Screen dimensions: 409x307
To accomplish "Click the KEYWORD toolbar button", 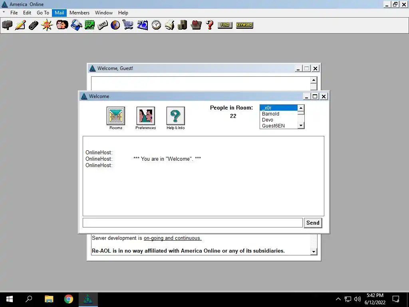I will point(244,25).
